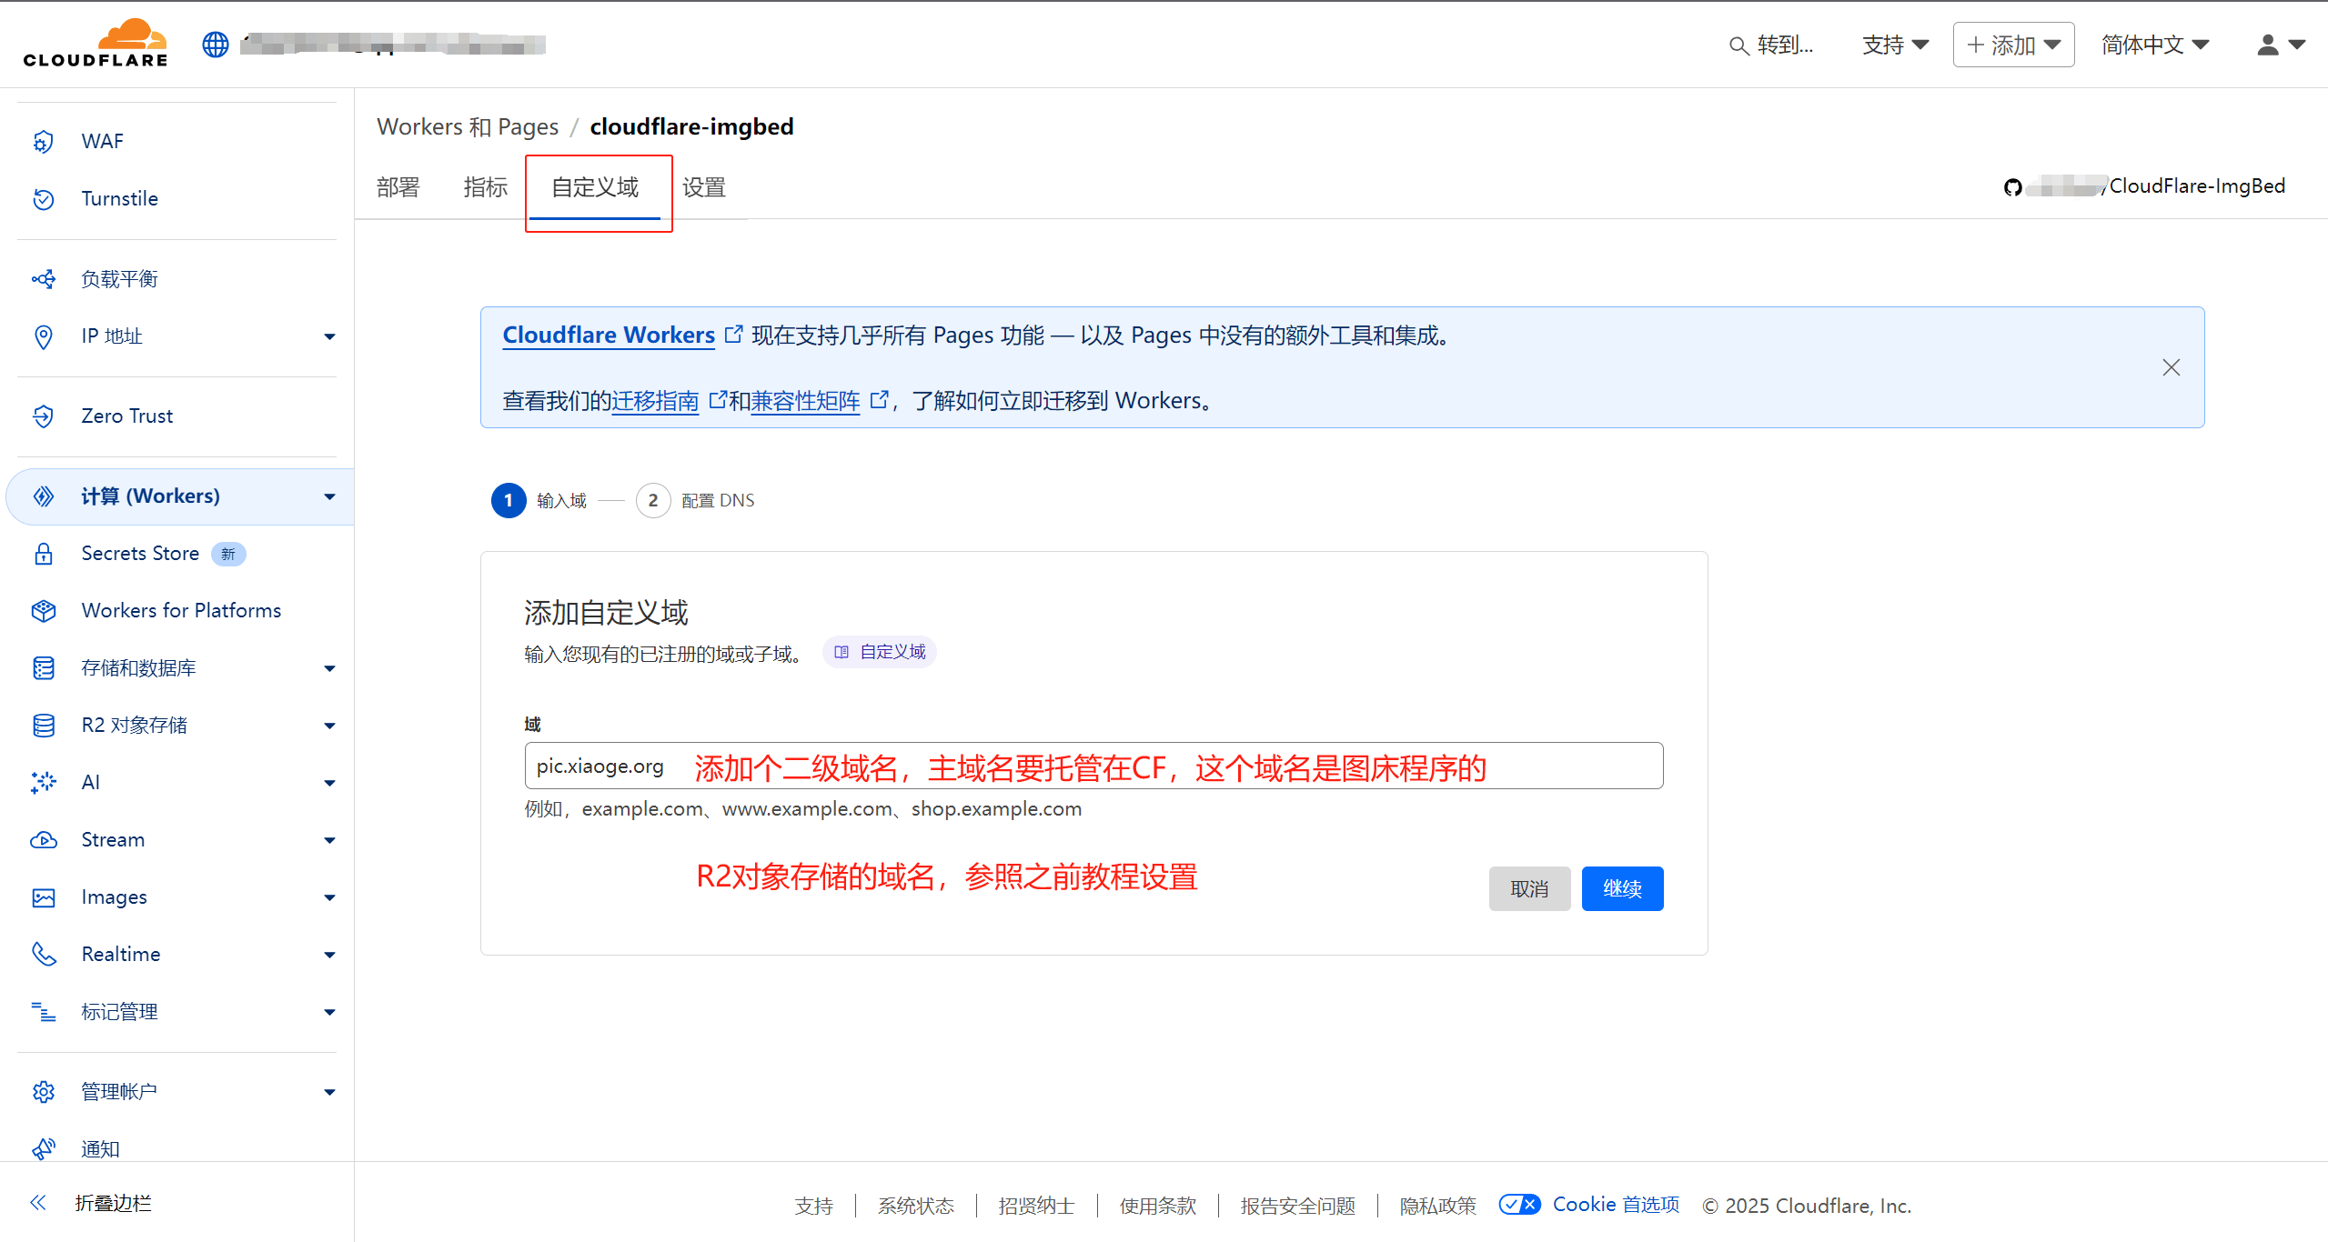Open the 简体中文 language dropdown

[2153, 44]
